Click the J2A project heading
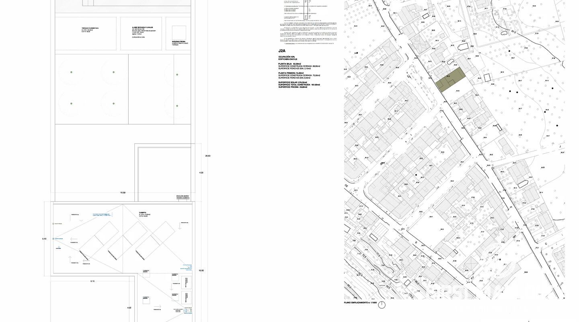This screenshot has height=322, width=579. tap(282, 51)
